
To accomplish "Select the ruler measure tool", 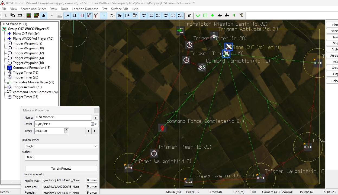I will pyautogui.click(x=20, y=16).
